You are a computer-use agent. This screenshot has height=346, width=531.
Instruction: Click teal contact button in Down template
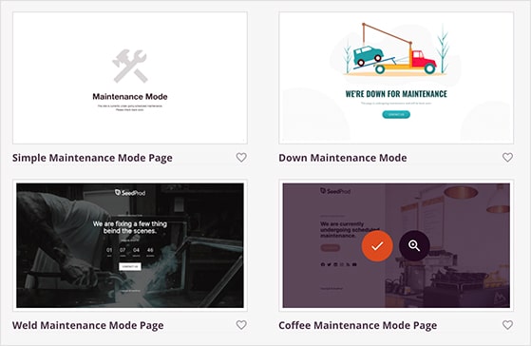[x=396, y=115]
